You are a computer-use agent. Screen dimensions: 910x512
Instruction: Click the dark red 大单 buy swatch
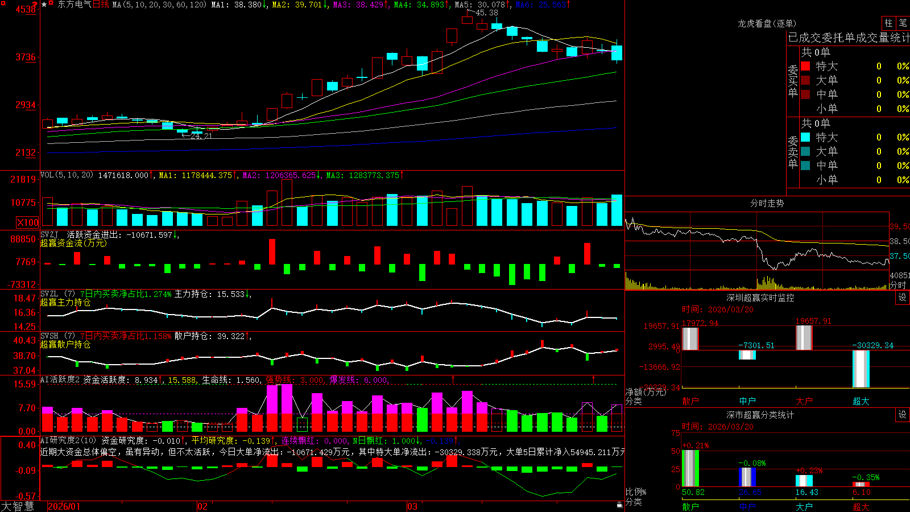click(x=805, y=80)
